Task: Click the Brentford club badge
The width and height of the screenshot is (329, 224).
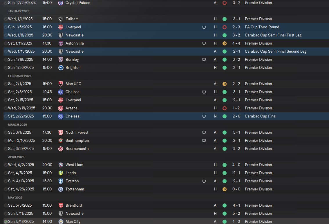Action: point(61,205)
